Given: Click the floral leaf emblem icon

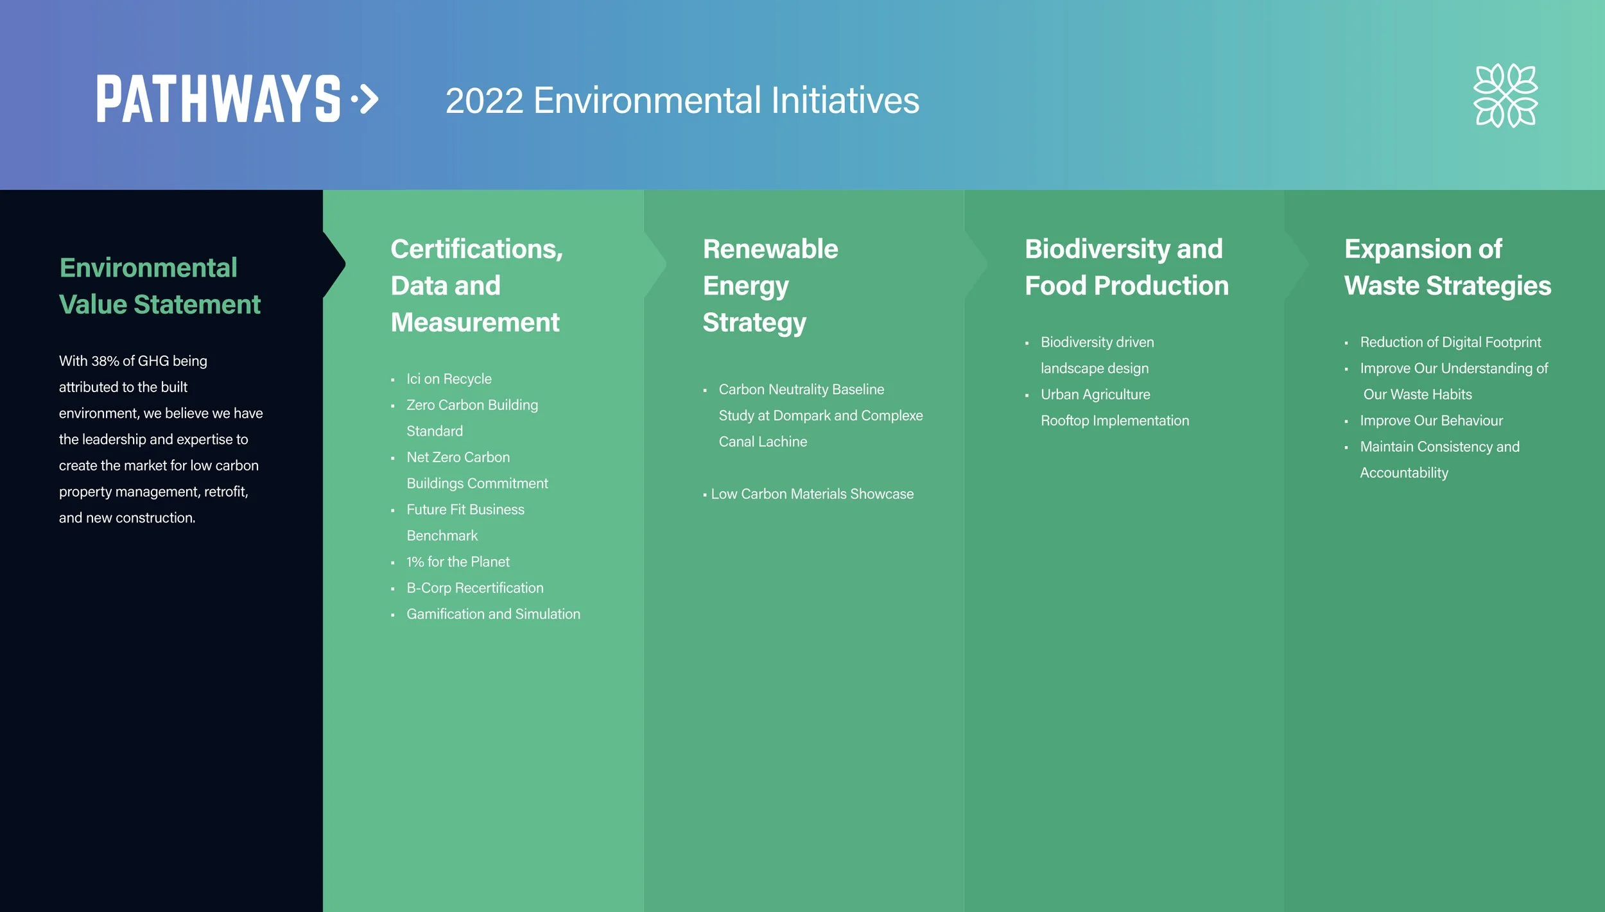Looking at the screenshot, I should (x=1505, y=96).
